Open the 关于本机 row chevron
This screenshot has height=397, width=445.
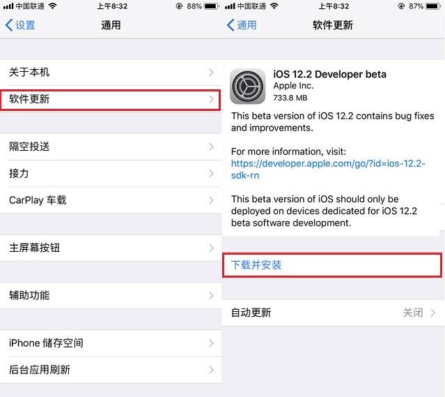[211, 73]
